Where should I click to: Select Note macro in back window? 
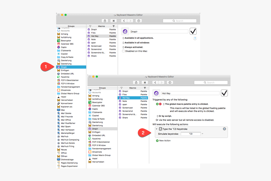pos(101,40)
